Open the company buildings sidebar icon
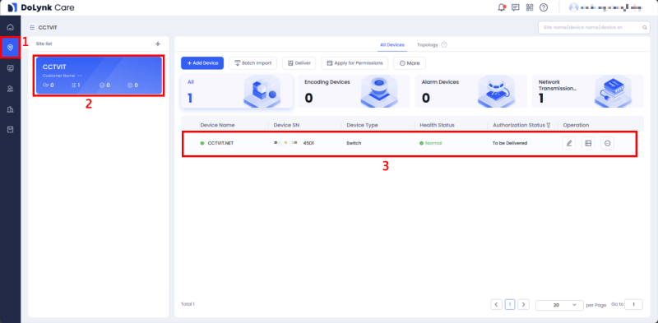The image size is (658, 323). click(x=10, y=109)
